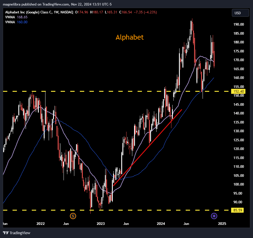The height and width of the screenshot is (238, 253).
Task: Click the change value −7.35 (−4.23%)
Action: 145,12
